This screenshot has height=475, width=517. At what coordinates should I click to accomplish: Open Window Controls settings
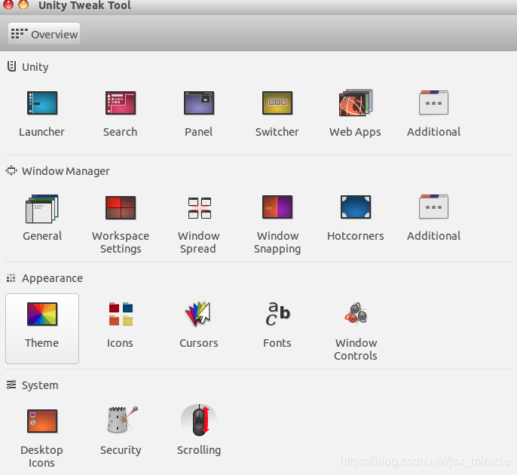(x=356, y=330)
